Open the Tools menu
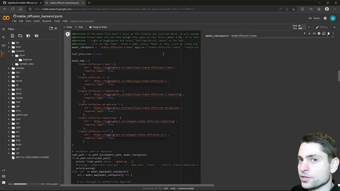The width and height of the screenshot is (340, 191). (x=57, y=21)
